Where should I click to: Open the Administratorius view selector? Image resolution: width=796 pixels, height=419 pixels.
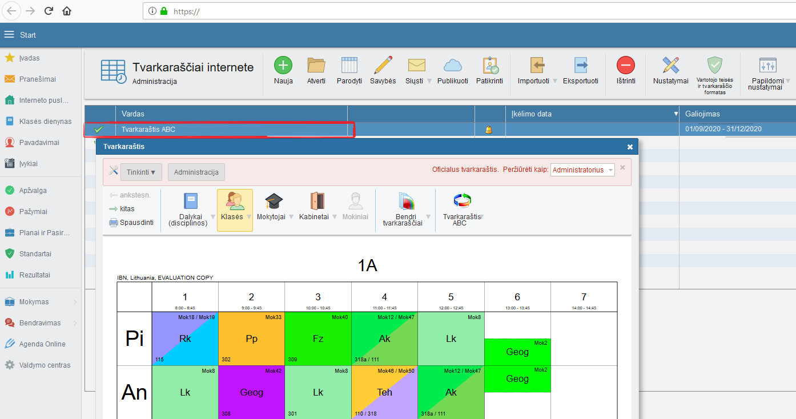click(x=582, y=170)
